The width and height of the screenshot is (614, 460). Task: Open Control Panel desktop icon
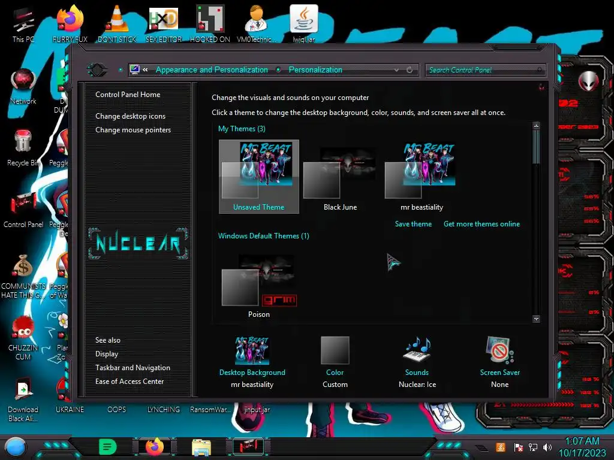[23, 210]
